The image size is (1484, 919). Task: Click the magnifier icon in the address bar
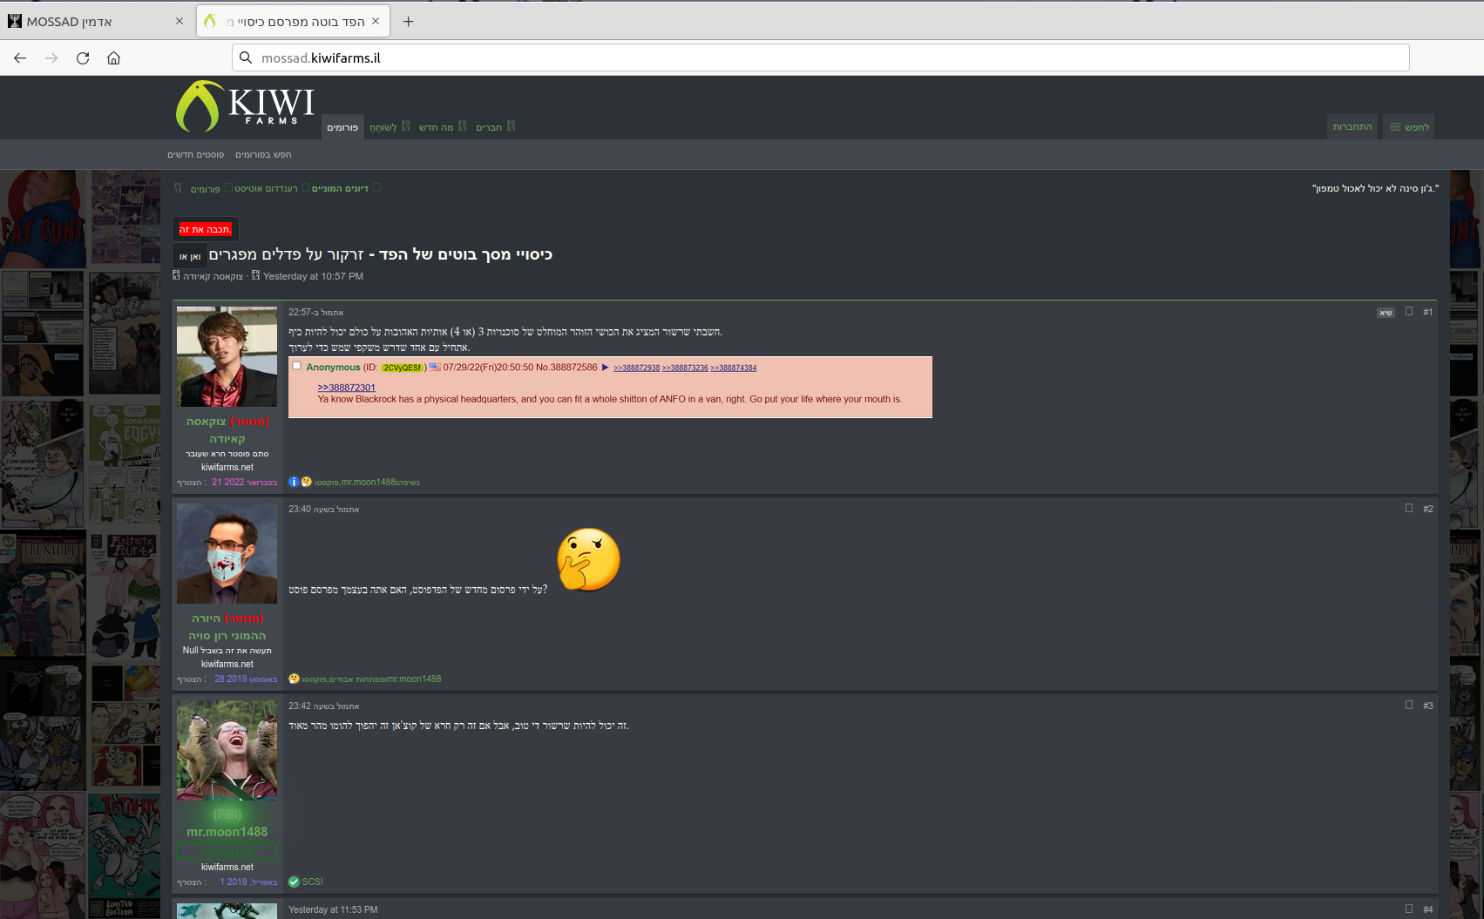pos(246,57)
